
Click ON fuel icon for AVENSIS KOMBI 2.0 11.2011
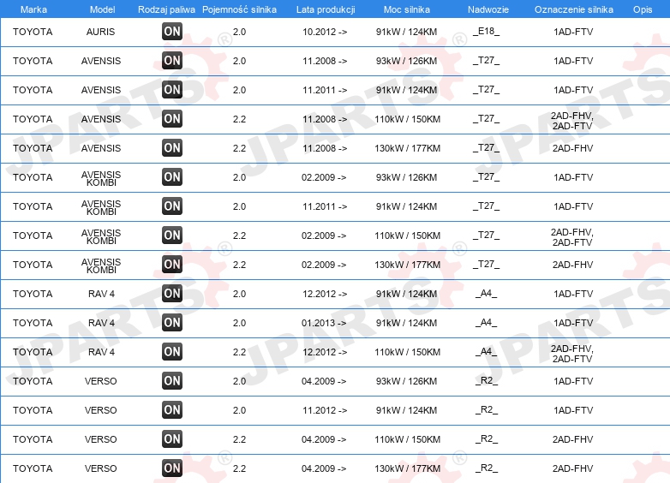tap(172, 206)
